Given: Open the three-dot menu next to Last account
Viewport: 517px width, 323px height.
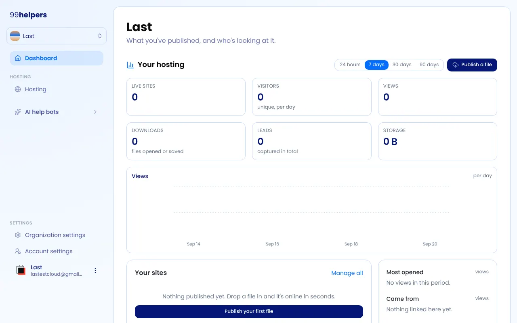Looking at the screenshot, I should pyautogui.click(x=95, y=271).
